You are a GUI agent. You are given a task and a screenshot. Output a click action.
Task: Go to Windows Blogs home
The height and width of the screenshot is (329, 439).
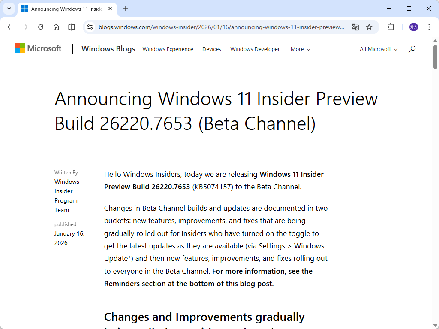(x=108, y=49)
